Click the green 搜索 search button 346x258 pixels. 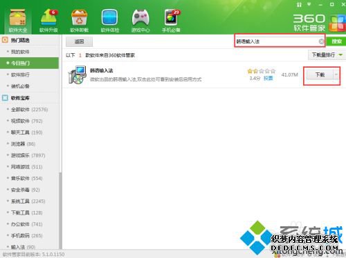point(336,41)
